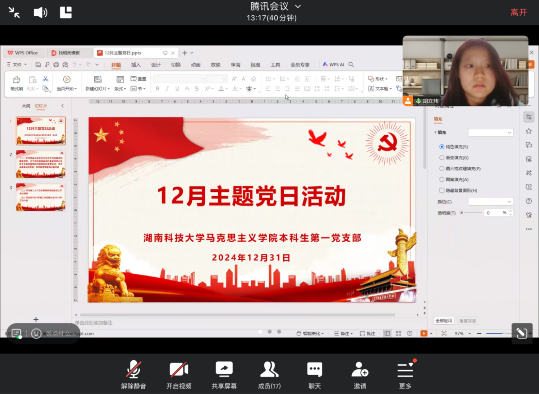Image resolution: width=539 pixels, height=394 pixels.
Task: Turn on camera via 开启视频
Action: (x=179, y=374)
